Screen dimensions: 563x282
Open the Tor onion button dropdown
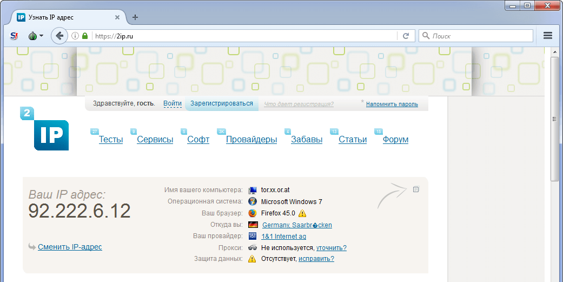point(36,36)
